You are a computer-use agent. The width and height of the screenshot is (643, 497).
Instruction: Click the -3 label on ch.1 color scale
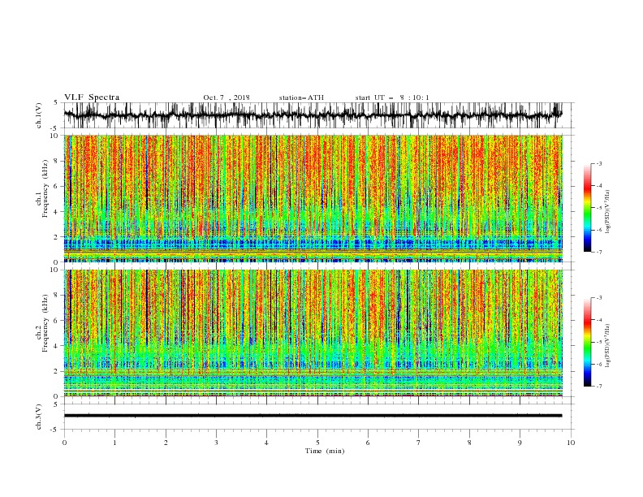599,163
